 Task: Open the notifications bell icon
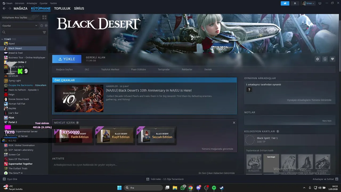pyautogui.click(x=295, y=3)
